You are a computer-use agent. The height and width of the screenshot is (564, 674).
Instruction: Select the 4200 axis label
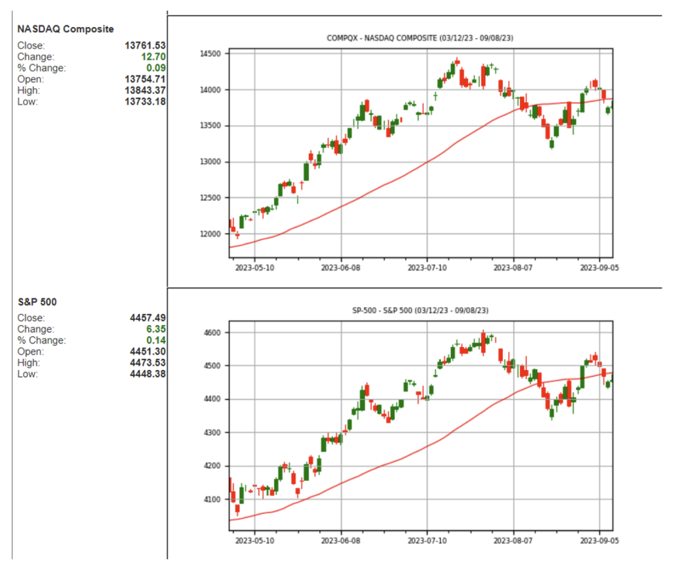(213, 466)
